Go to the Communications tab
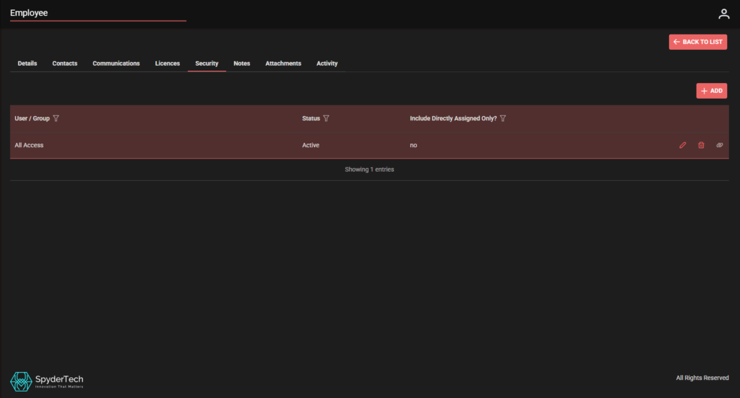740x398 pixels. point(116,63)
